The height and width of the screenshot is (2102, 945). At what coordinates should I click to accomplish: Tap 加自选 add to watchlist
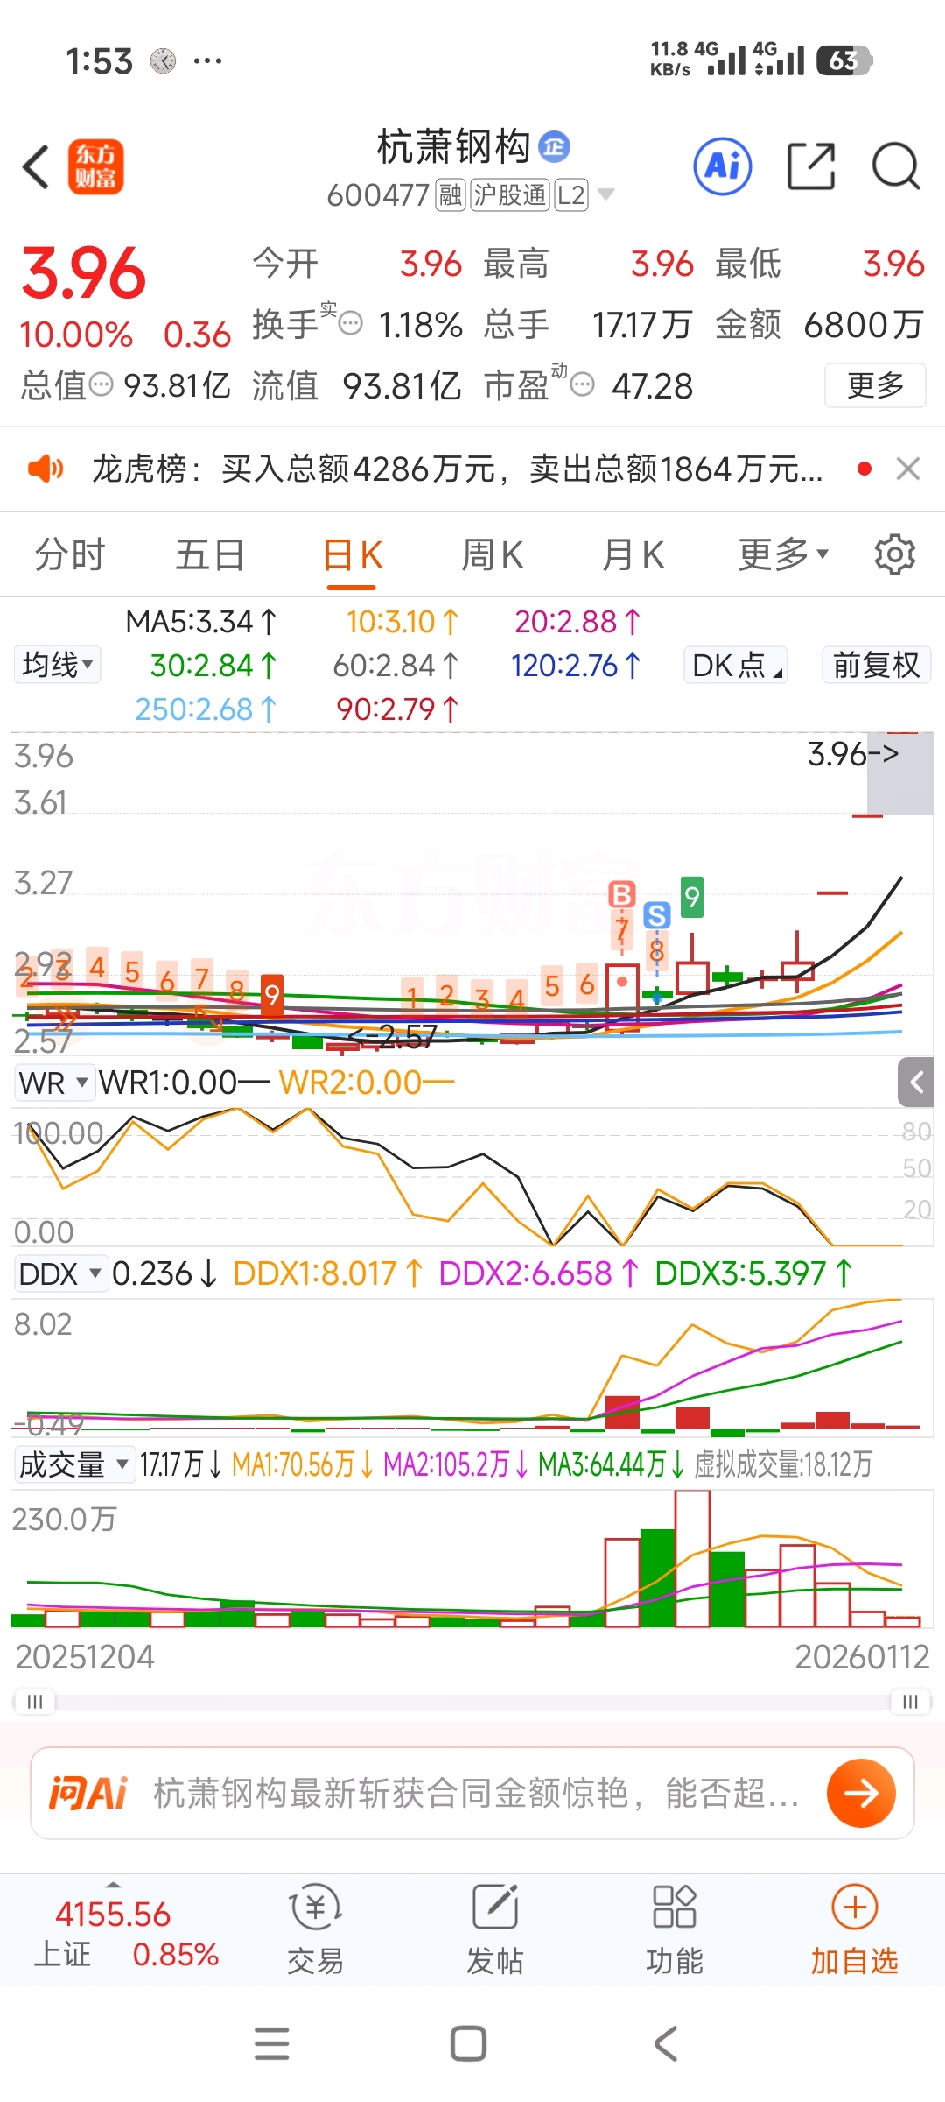coord(855,1930)
